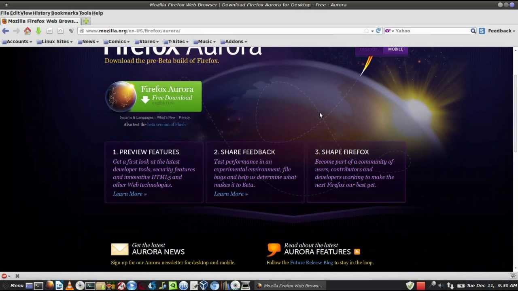Expand the Linux Sites bookmarks folder
The height and width of the screenshot is (291, 518).
55,42
